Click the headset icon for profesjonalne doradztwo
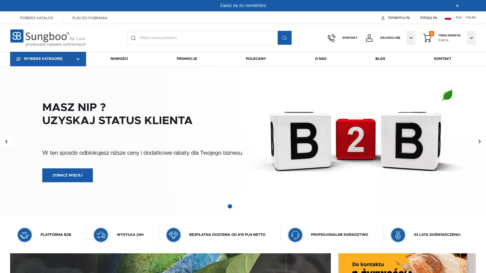 point(295,235)
